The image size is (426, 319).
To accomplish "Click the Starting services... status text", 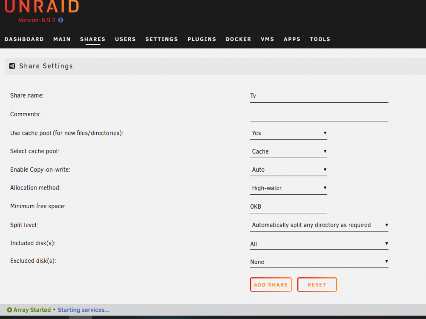I will [83, 310].
